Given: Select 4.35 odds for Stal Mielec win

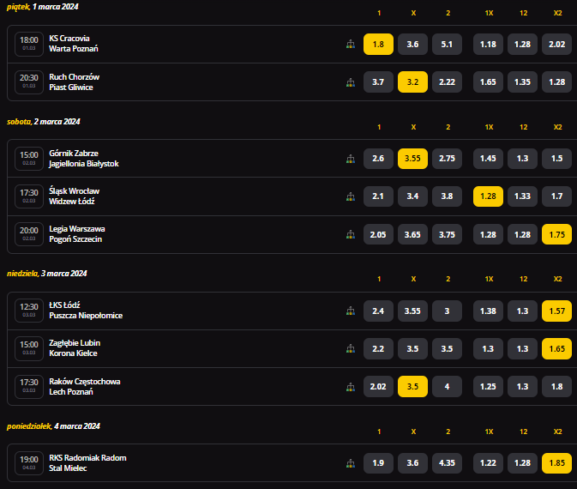Looking at the screenshot, I should [x=447, y=463].
